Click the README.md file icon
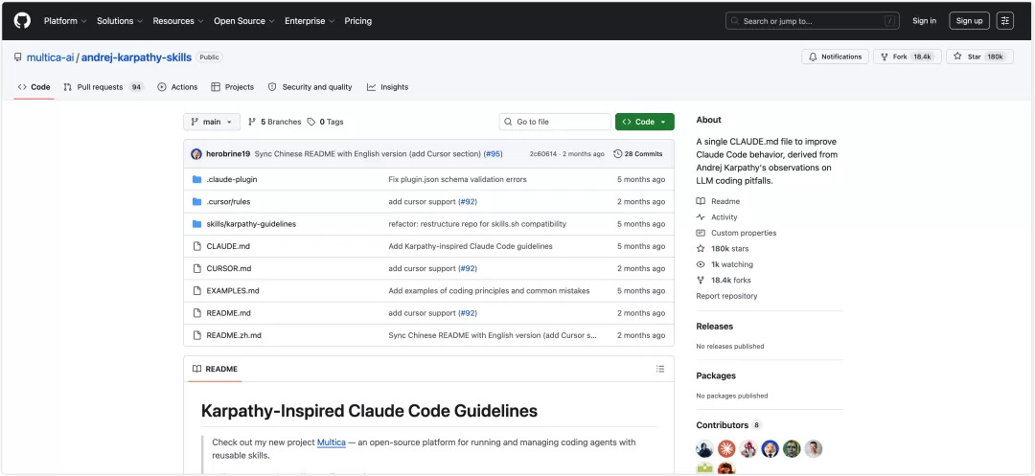 [196, 313]
